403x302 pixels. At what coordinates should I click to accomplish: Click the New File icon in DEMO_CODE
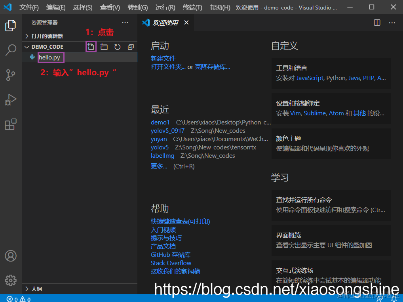[x=91, y=47]
